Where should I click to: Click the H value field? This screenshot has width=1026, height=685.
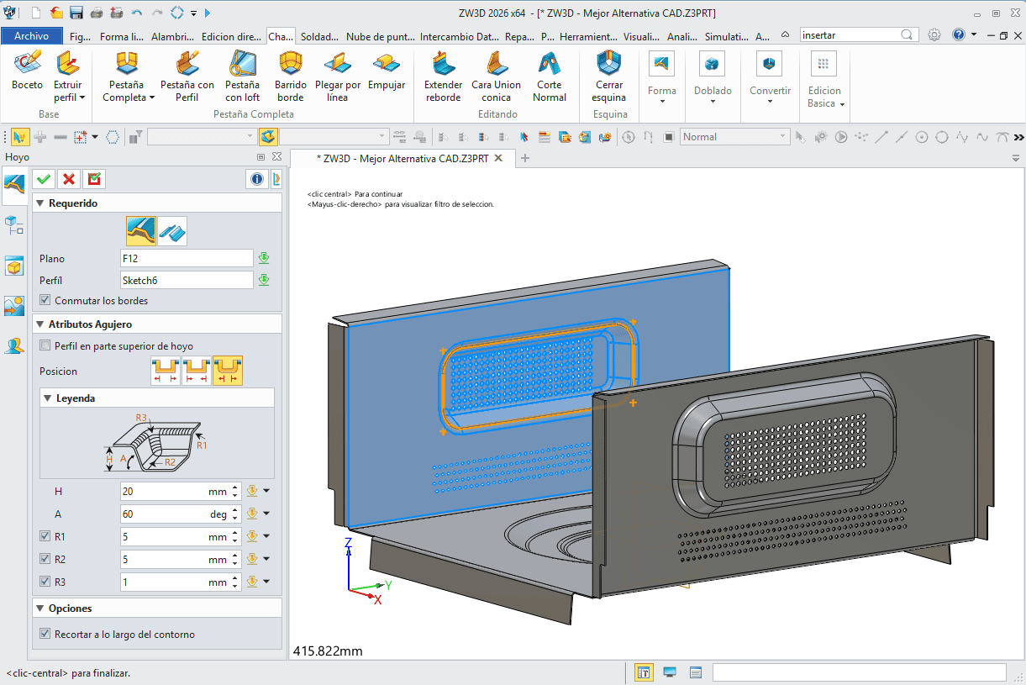coord(180,491)
